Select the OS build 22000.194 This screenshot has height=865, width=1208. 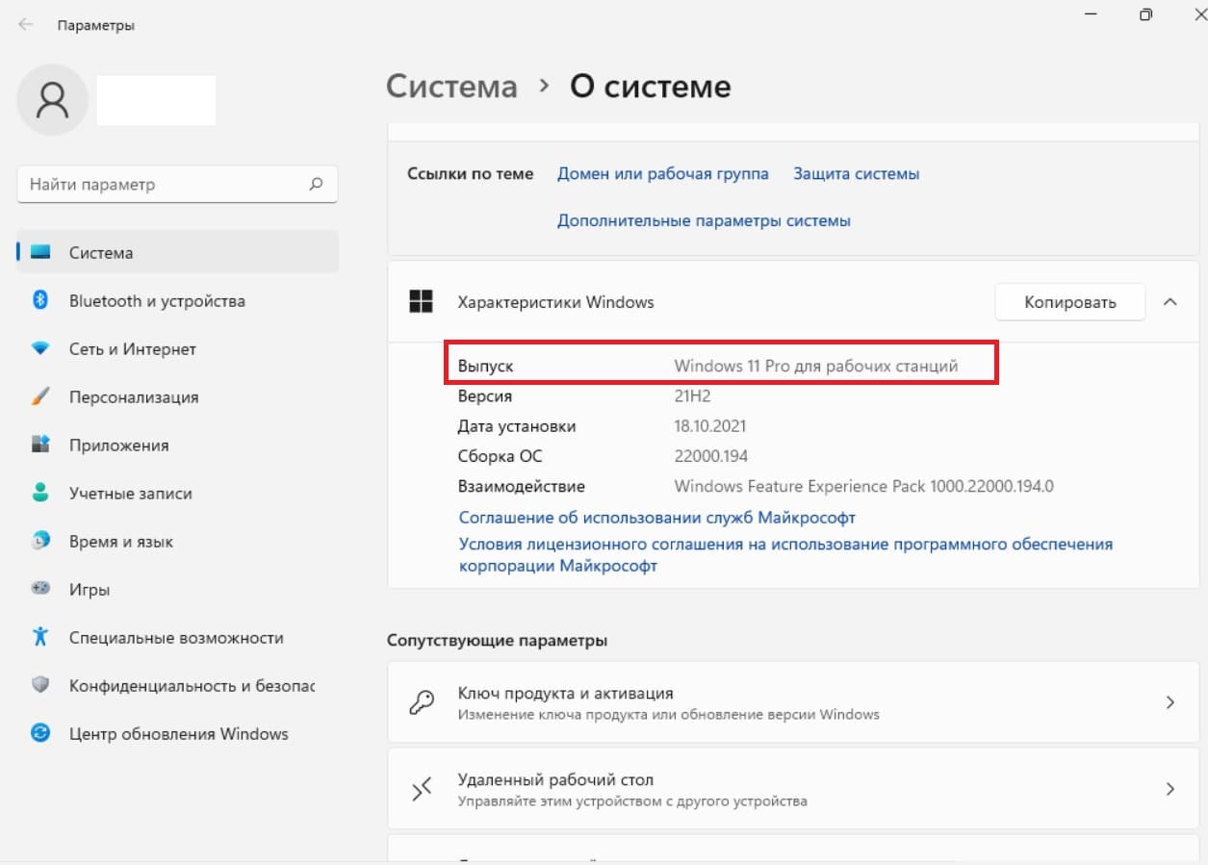(711, 456)
